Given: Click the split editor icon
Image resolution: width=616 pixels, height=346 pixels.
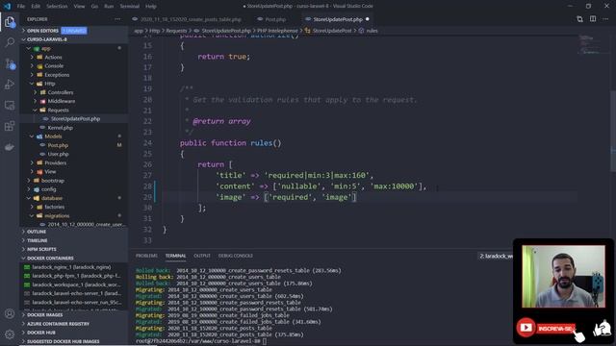Looking at the screenshot, I should coord(593,19).
